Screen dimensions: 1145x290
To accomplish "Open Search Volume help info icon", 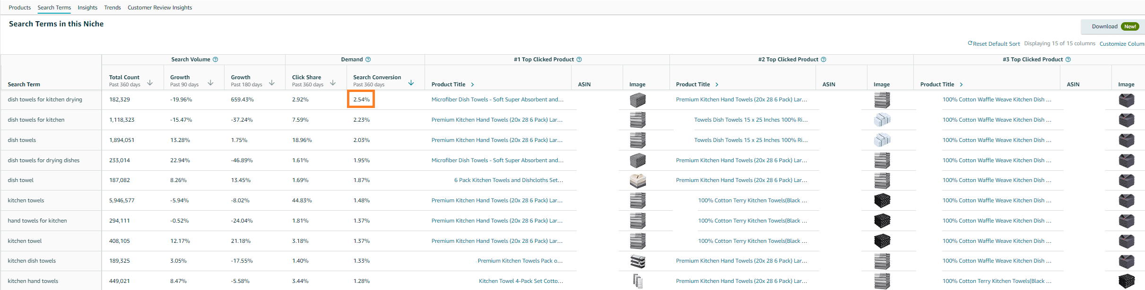I will coord(216,59).
